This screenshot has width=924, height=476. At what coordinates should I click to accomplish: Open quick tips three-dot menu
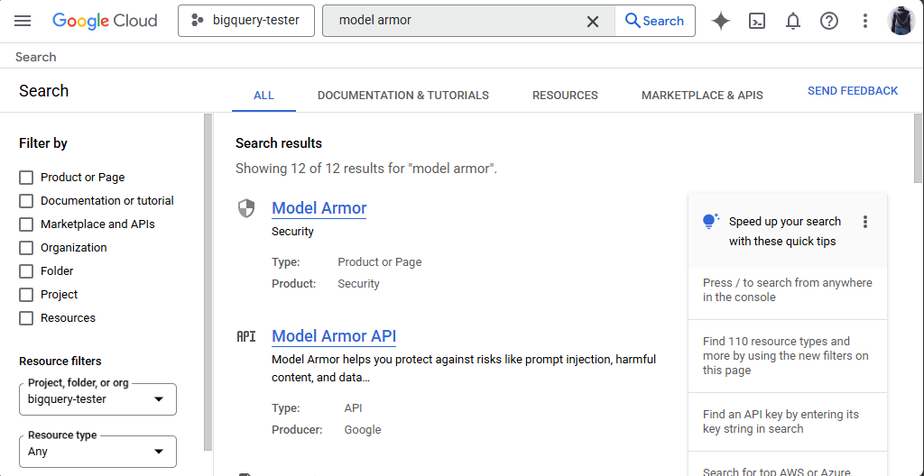[x=865, y=222]
